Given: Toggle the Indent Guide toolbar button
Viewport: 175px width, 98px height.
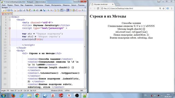Looking at the screenshot, I should click(68, 10).
